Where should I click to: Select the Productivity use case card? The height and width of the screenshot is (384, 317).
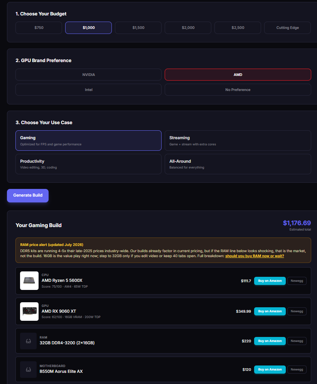88,164
